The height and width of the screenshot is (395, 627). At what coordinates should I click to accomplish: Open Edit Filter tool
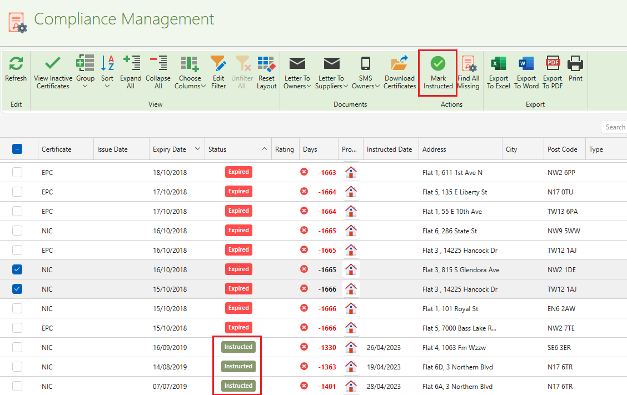[x=218, y=64]
